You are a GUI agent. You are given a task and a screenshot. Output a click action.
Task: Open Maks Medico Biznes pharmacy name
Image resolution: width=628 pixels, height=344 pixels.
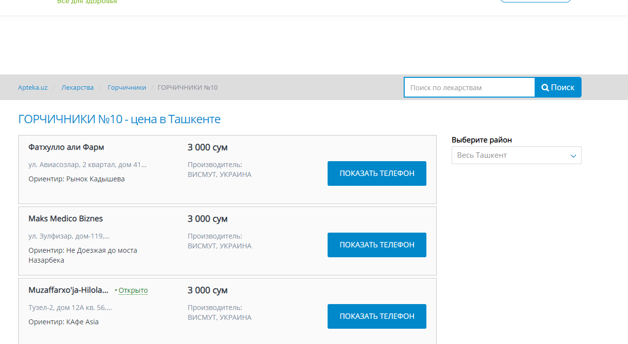point(66,219)
